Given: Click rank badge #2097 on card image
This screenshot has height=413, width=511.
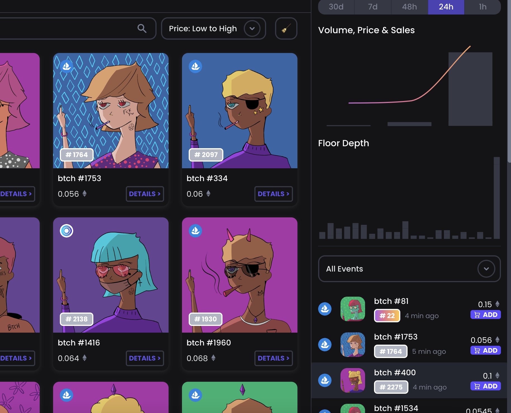Looking at the screenshot, I should click(x=206, y=155).
